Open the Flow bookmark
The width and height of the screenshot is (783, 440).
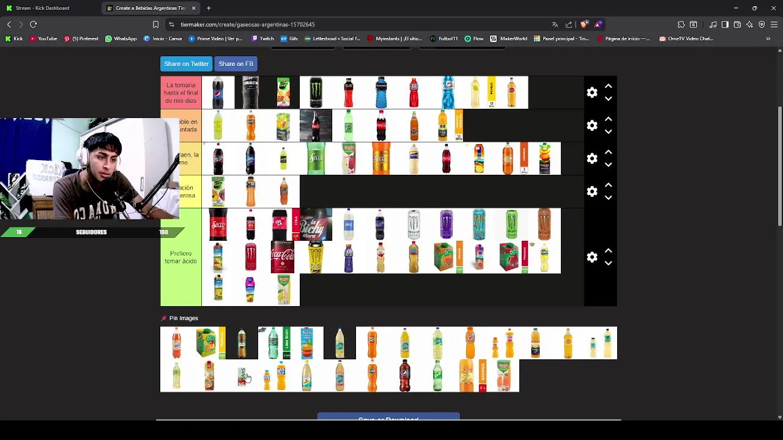coord(474,38)
